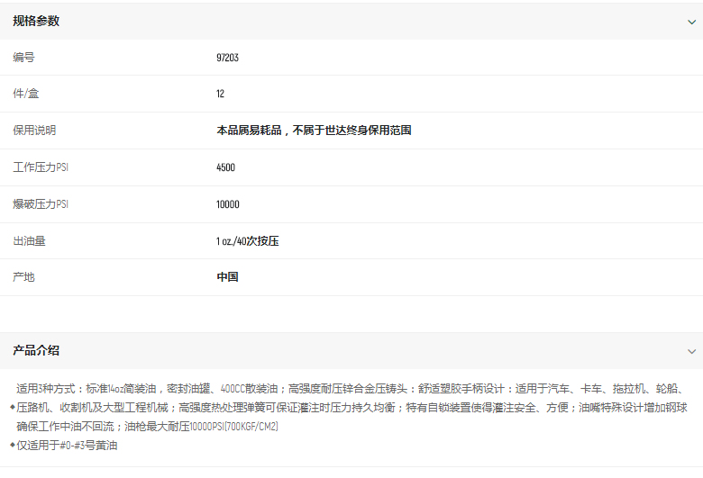
Task: Click the working pressure value 4500
Action: (x=225, y=167)
